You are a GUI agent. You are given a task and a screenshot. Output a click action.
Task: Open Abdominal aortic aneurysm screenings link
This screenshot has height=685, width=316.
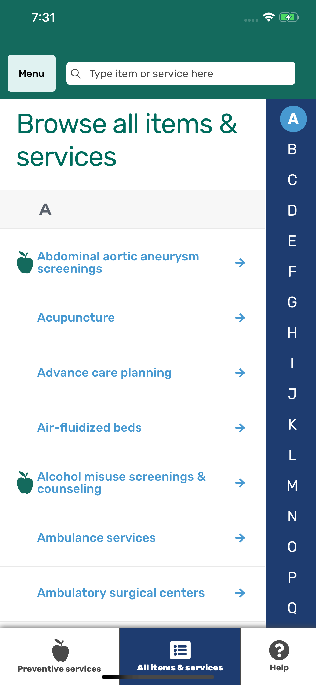tap(118, 262)
